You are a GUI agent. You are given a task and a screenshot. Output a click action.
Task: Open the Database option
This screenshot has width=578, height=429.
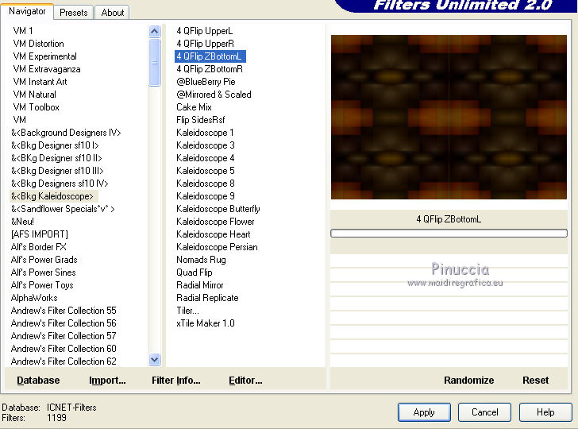pyautogui.click(x=38, y=381)
